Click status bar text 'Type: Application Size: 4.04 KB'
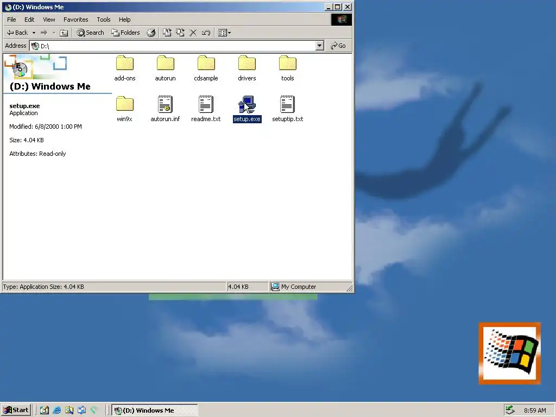 pos(43,287)
